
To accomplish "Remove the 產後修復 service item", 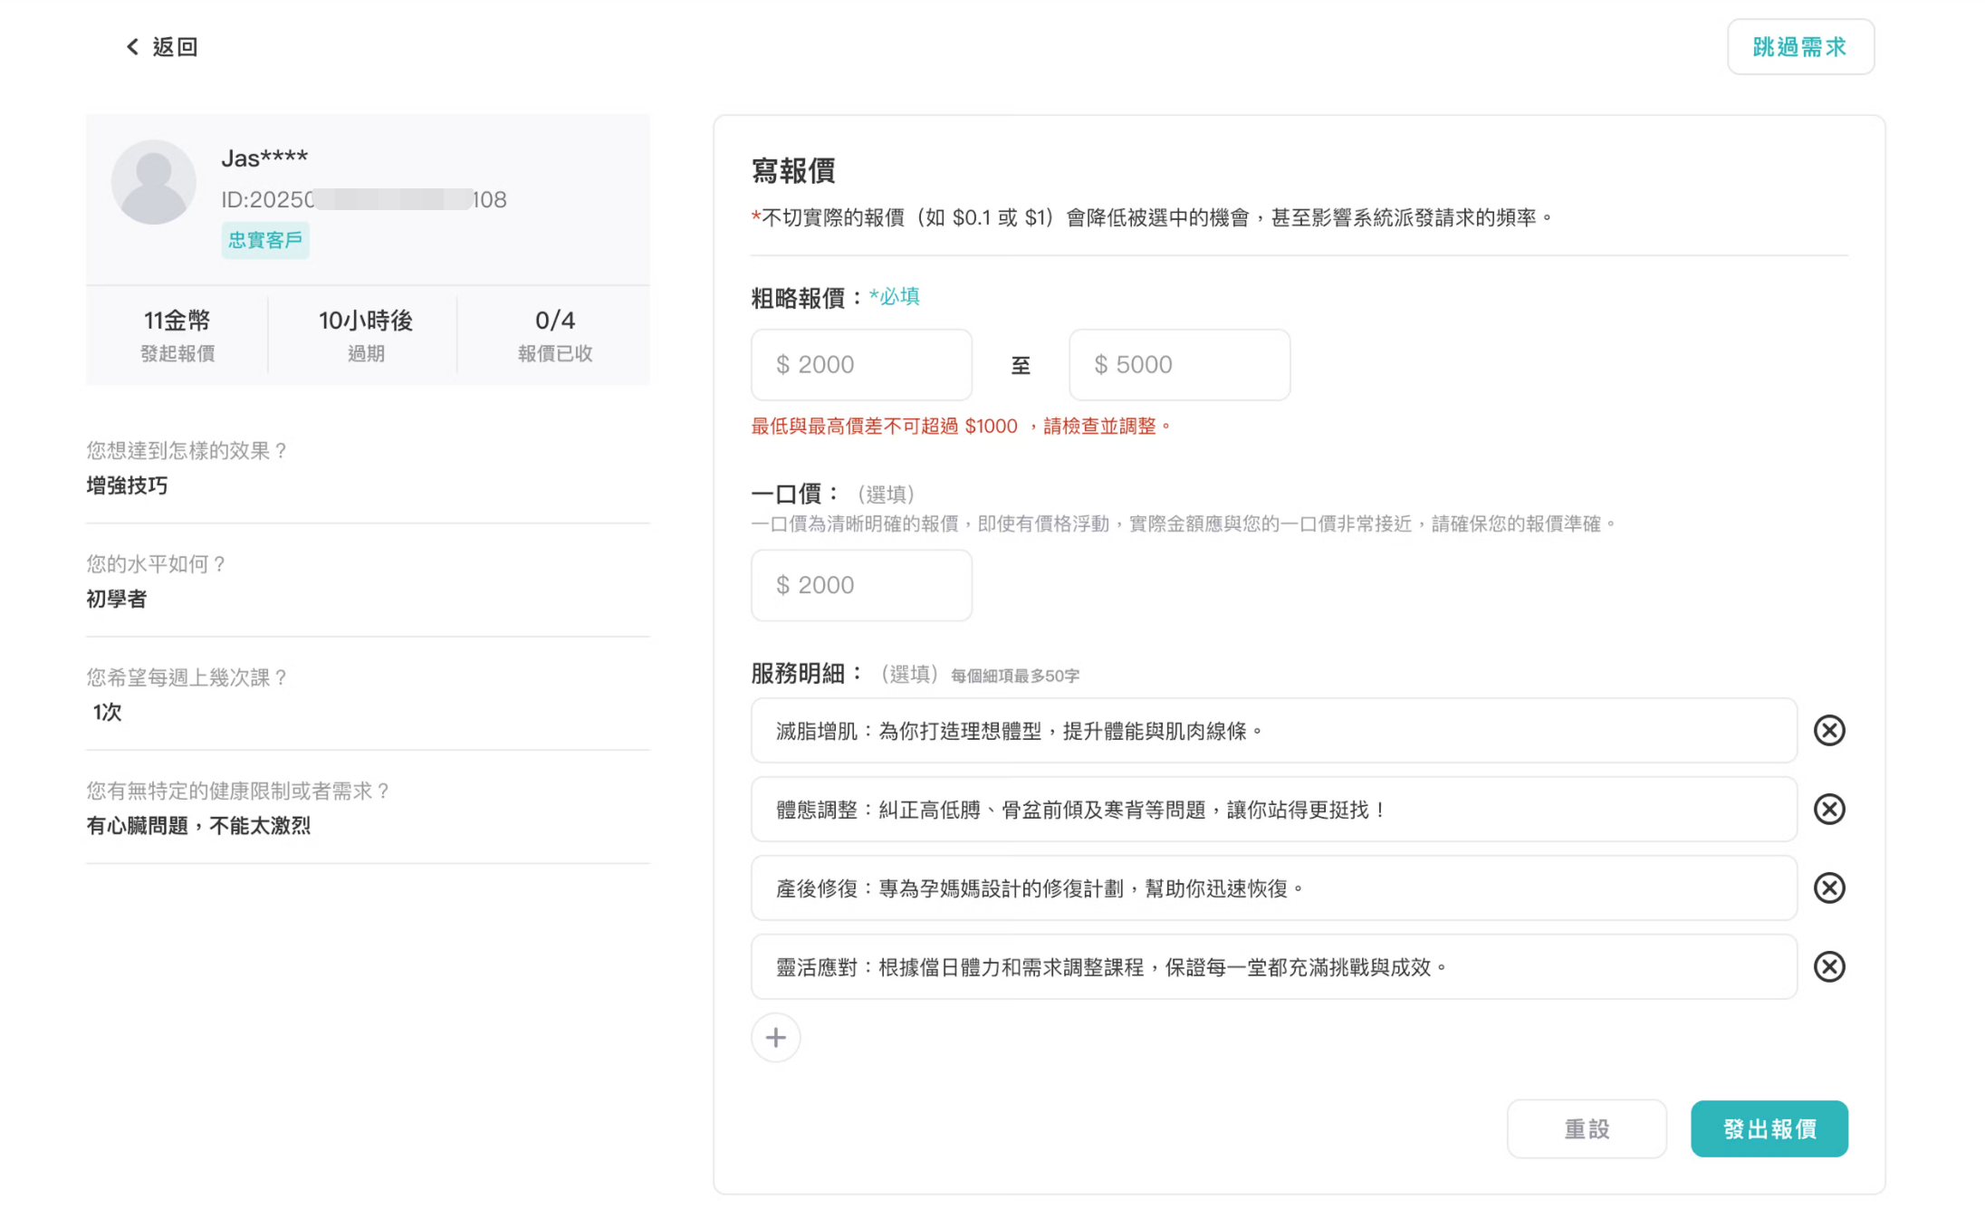I will coord(1829,887).
